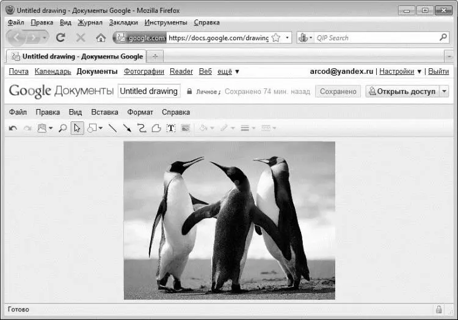Open Firefox Инструменты menu
The image size is (458, 320).
165,23
